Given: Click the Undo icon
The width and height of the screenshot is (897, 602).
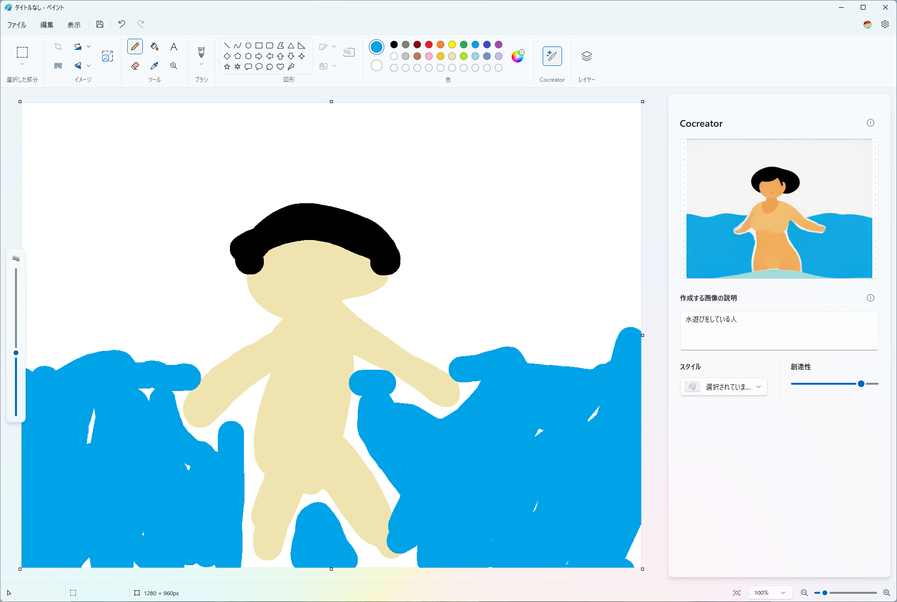Looking at the screenshot, I should 121,24.
